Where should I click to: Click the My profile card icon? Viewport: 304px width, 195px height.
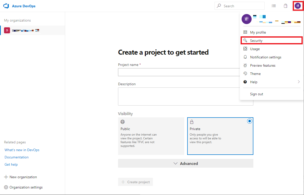point(245,32)
